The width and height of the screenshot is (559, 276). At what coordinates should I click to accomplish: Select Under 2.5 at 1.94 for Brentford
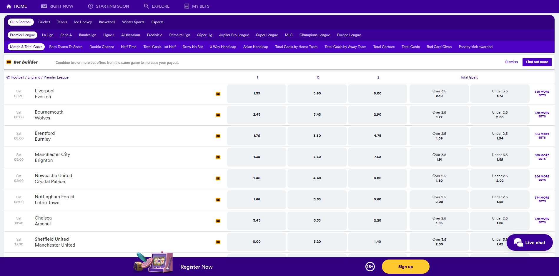(500, 136)
